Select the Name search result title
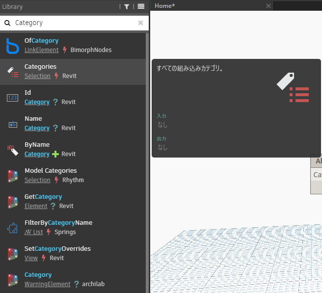Image resolution: width=322 pixels, height=293 pixels. 33,119
